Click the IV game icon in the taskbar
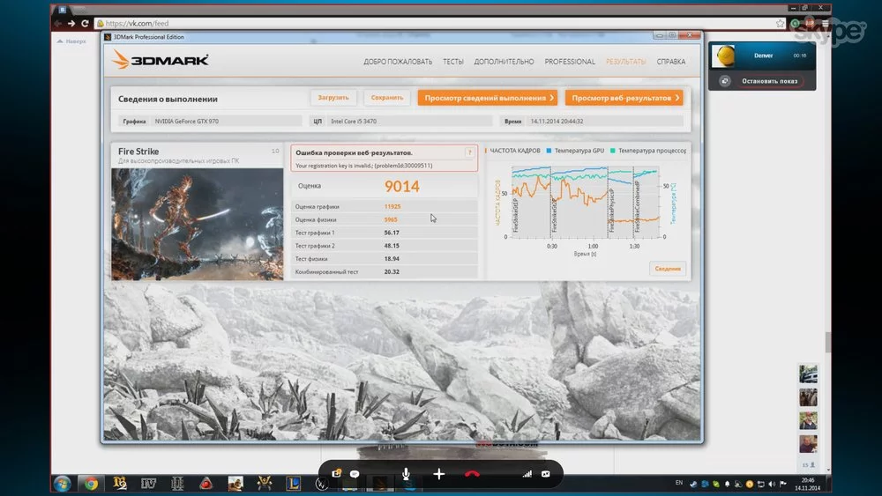This screenshot has height=496, width=882. pyautogui.click(x=148, y=484)
